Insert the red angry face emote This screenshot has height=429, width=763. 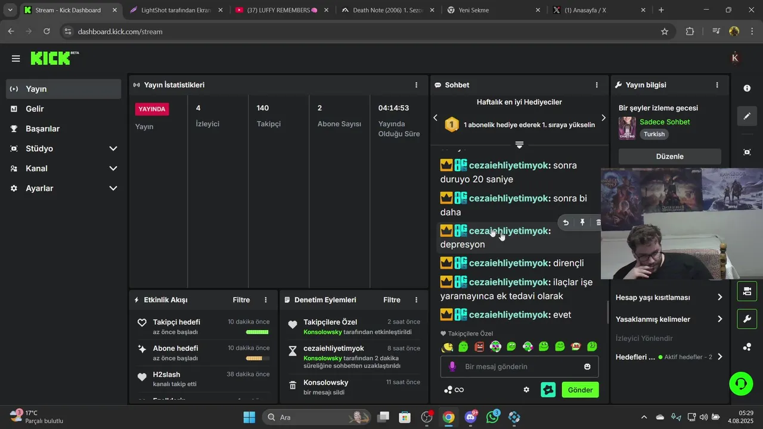coord(479,346)
